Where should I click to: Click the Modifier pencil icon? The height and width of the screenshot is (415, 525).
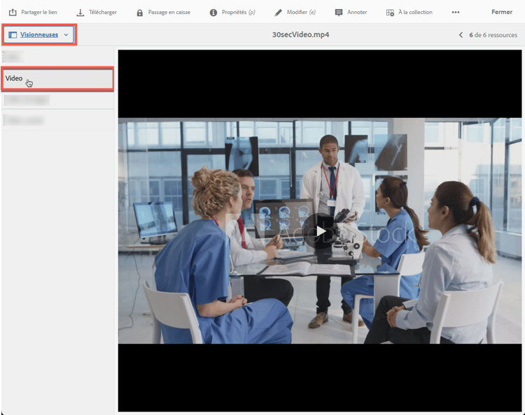pyautogui.click(x=278, y=13)
